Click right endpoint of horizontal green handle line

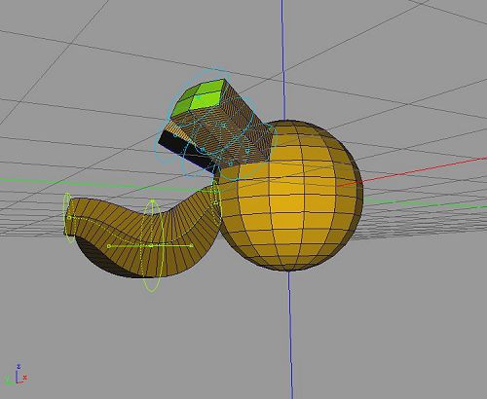coord(191,246)
